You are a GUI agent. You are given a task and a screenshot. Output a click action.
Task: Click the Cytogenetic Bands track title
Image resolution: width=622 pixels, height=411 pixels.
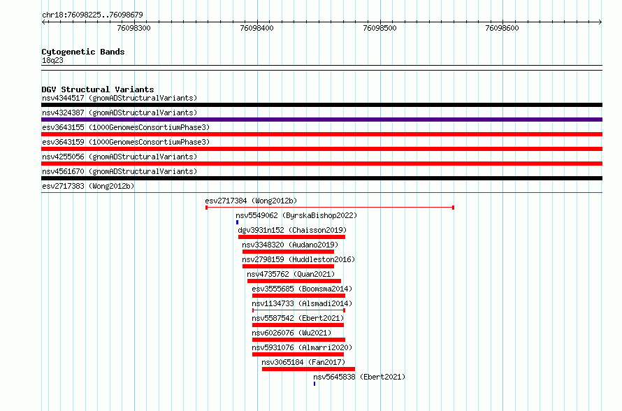83,52
